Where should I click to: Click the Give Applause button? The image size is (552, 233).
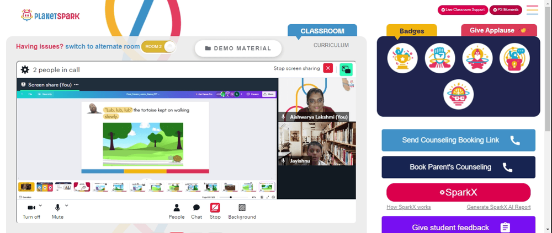point(499,31)
